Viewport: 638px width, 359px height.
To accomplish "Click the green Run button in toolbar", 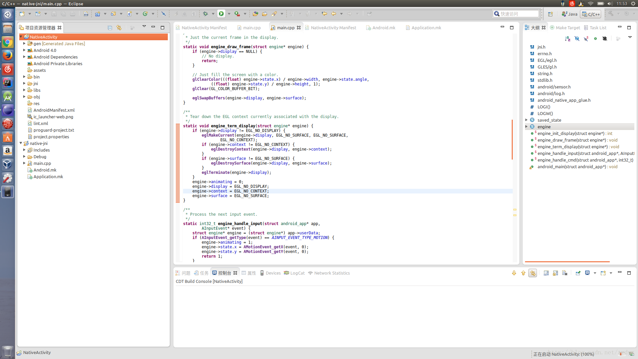I will [221, 14].
